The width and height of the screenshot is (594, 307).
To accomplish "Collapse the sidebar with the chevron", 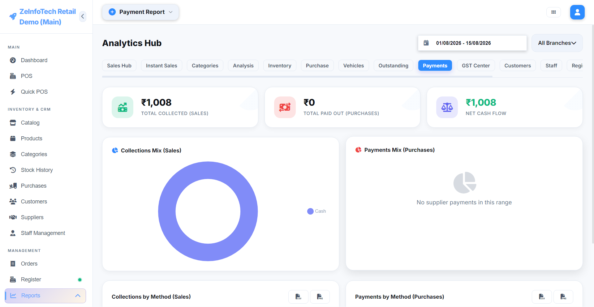I will tap(83, 16).
